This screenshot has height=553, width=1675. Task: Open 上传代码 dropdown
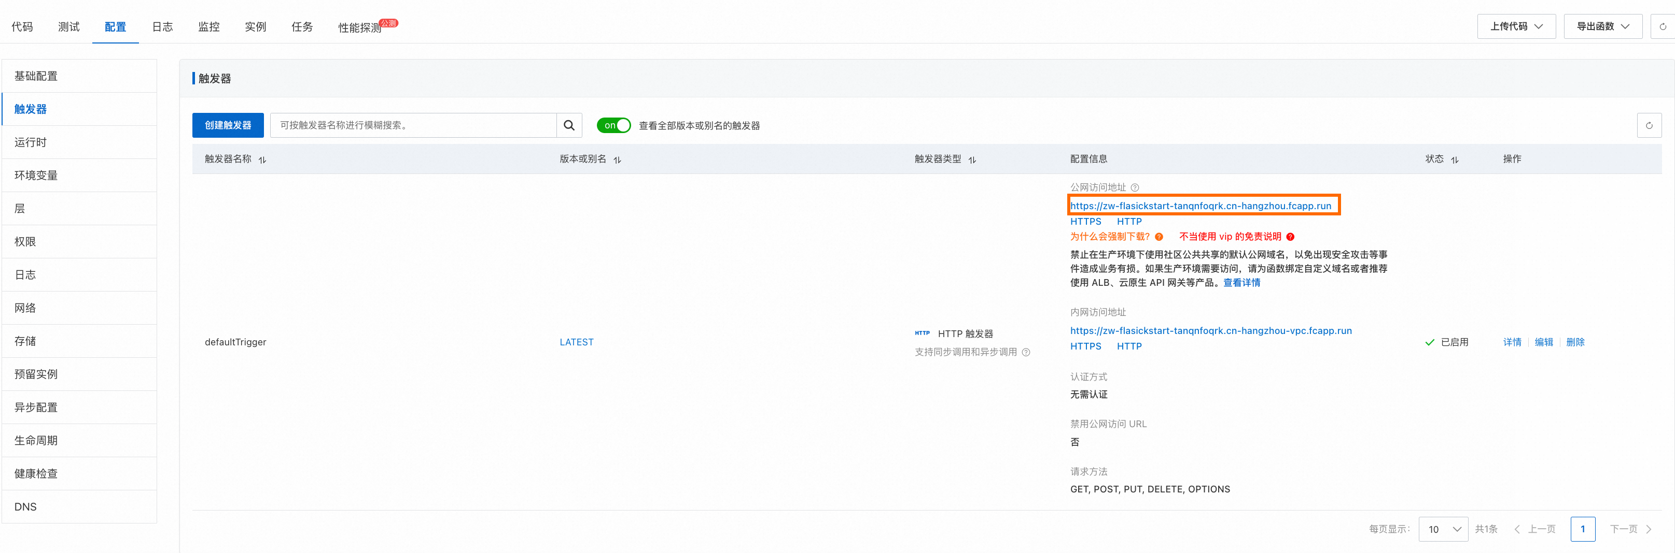click(1516, 26)
